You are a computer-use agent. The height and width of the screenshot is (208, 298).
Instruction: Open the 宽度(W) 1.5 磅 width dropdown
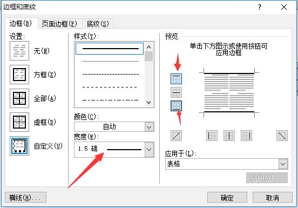[114, 150]
